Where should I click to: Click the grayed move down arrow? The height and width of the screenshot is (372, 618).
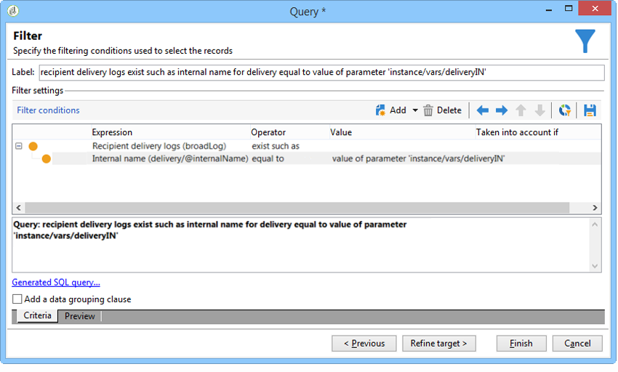point(539,110)
